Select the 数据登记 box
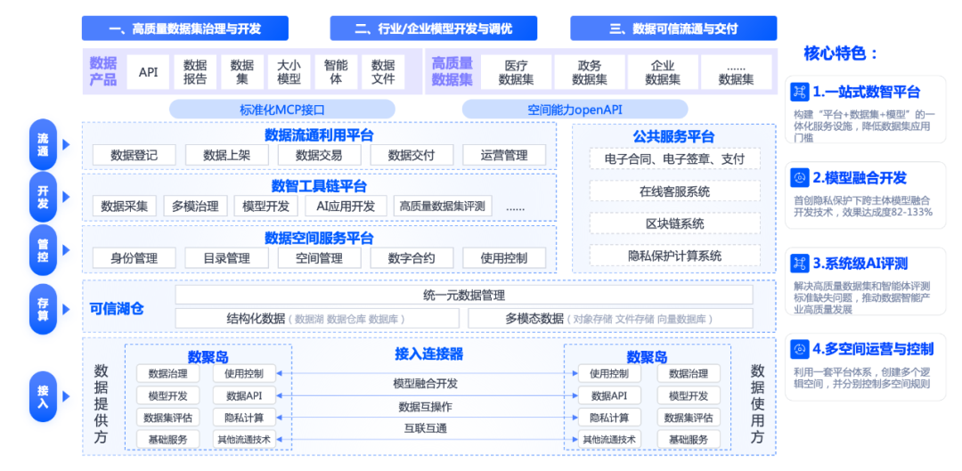Image resolution: width=962 pixels, height=471 pixels. click(134, 155)
